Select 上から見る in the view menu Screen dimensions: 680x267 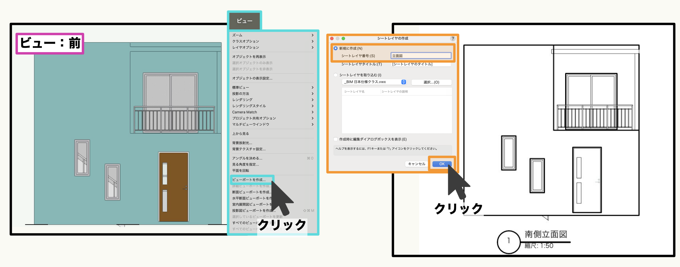point(241,134)
